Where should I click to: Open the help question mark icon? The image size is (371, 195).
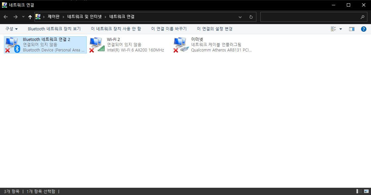[x=363, y=29]
